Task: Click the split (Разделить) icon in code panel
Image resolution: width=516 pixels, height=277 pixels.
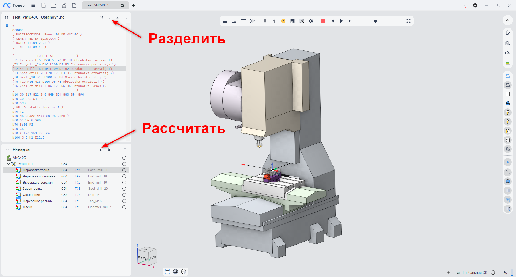Action: tap(110, 17)
